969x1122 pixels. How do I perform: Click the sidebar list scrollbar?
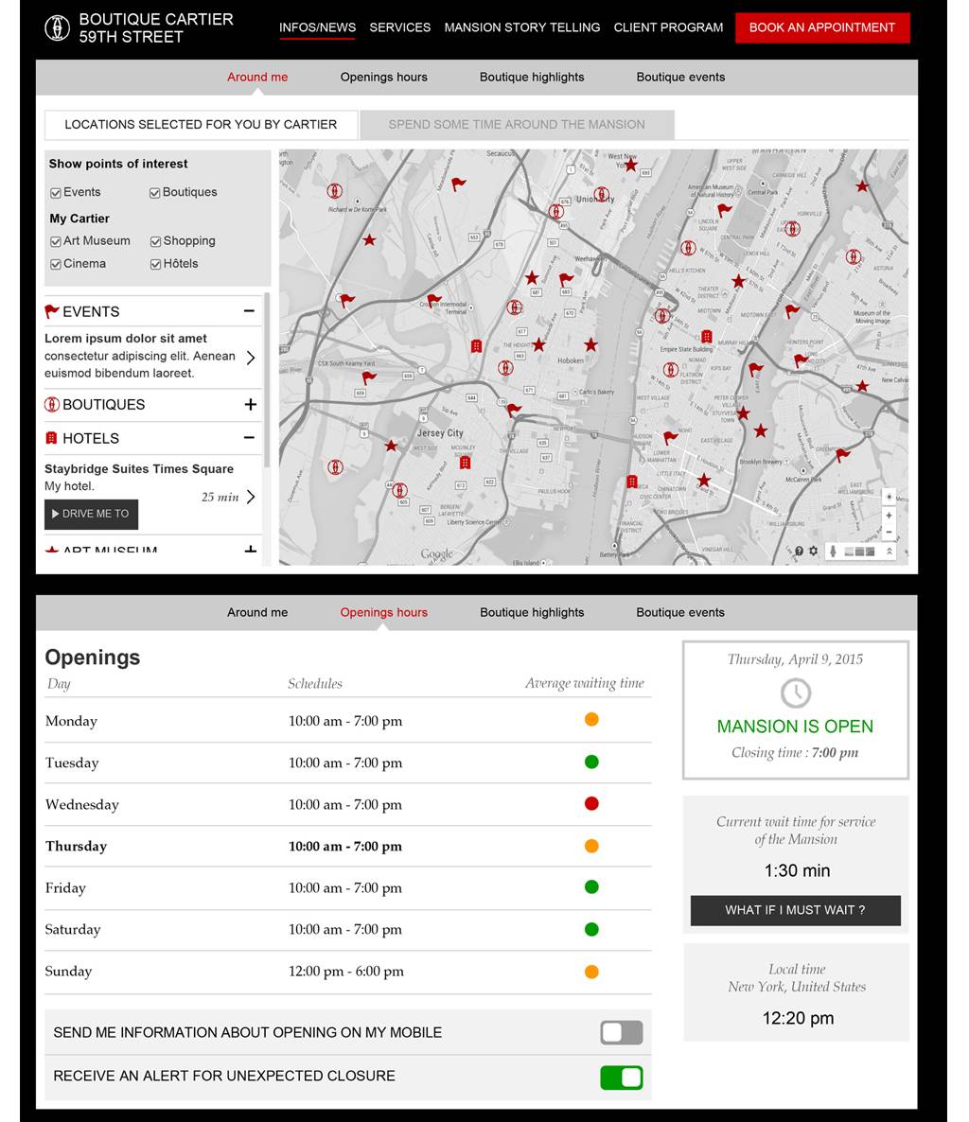(267, 378)
